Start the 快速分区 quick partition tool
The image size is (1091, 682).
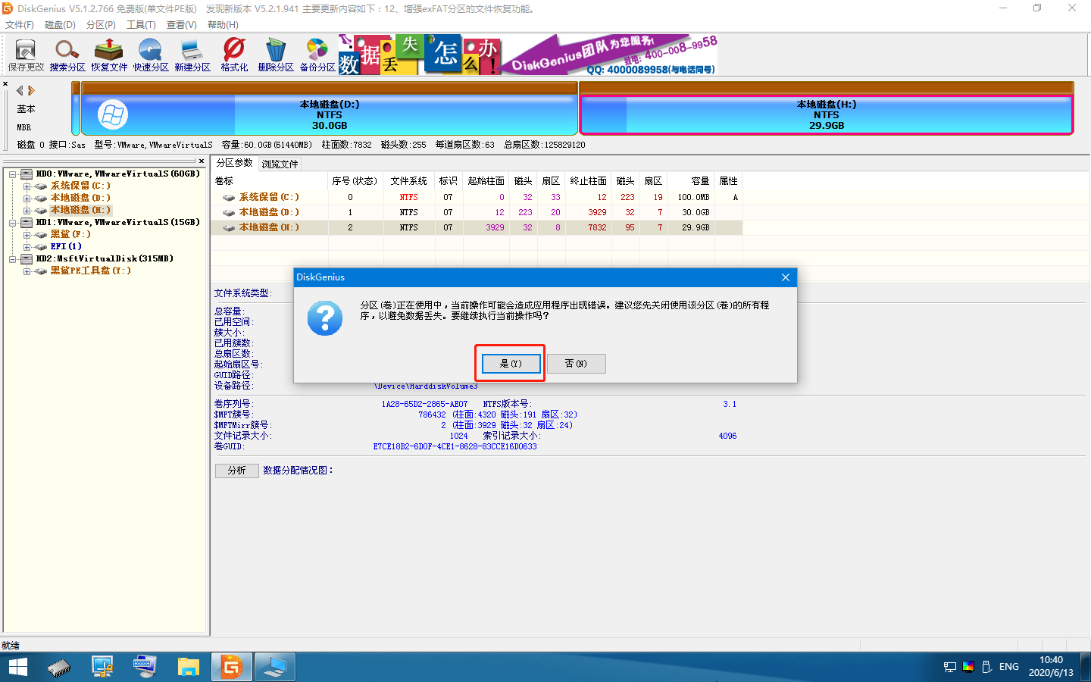(151, 55)
